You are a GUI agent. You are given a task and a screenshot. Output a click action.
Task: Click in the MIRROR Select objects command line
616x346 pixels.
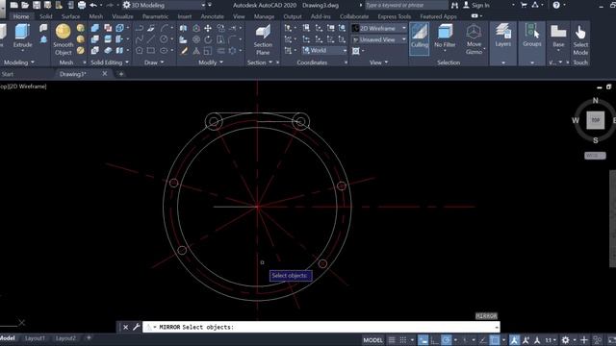[x=321, y=327]
